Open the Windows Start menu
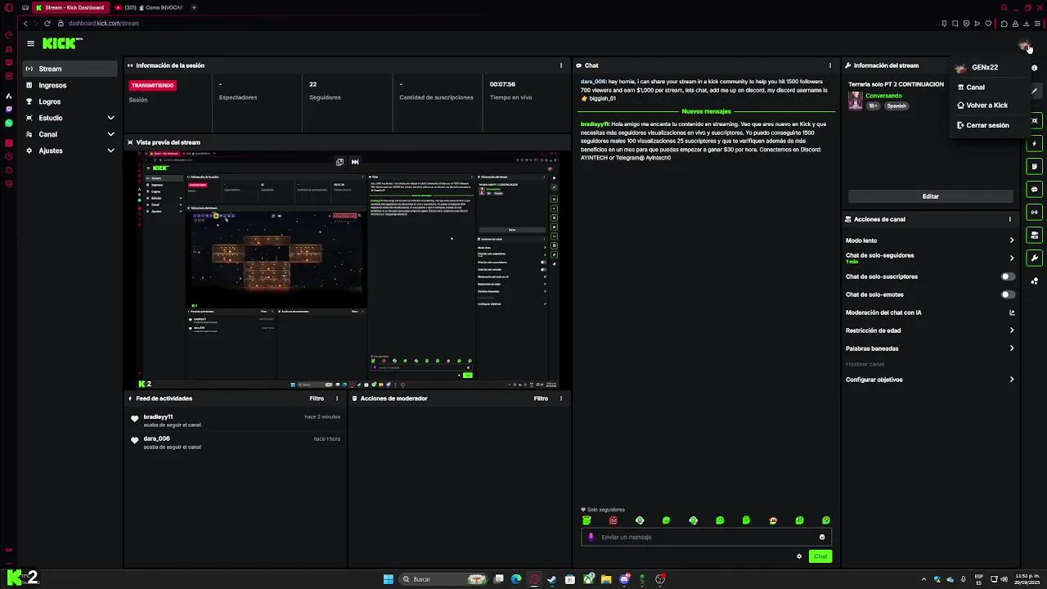The width and height of the screenshot is (1047, 589). point(389,579)
